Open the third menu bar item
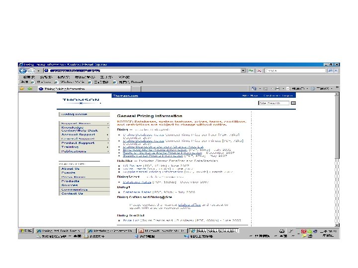The height and width of the screenshot is (268, 358). coord(64,77)
